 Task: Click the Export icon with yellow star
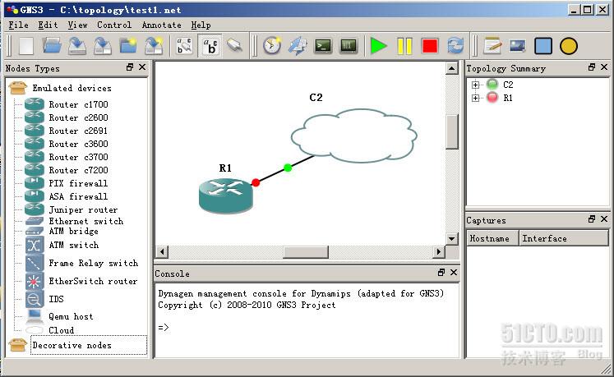(x=154, y=46)
